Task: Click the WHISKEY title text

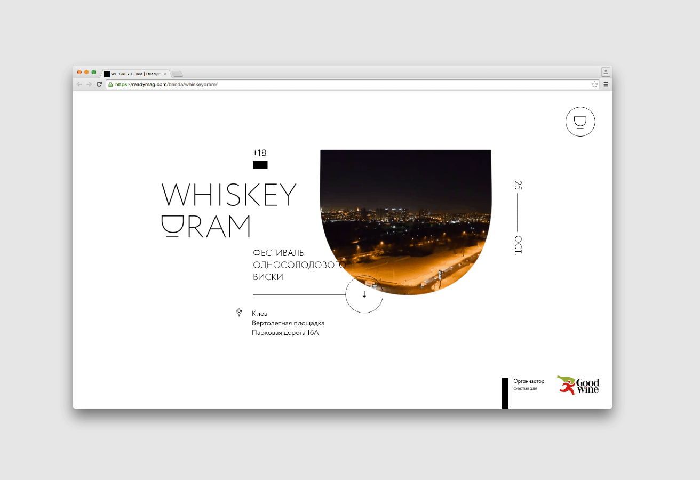Action: click(229, 195)
